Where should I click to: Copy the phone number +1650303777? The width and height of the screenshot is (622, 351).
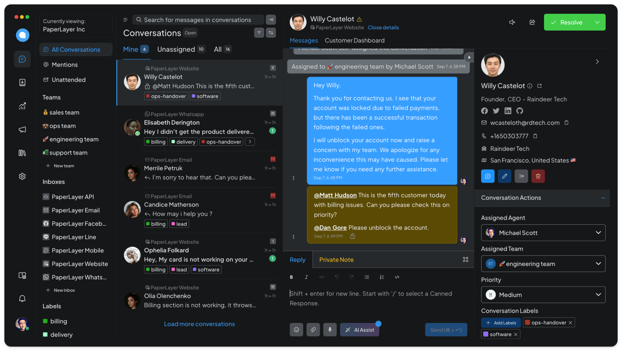tap(535, 136)
